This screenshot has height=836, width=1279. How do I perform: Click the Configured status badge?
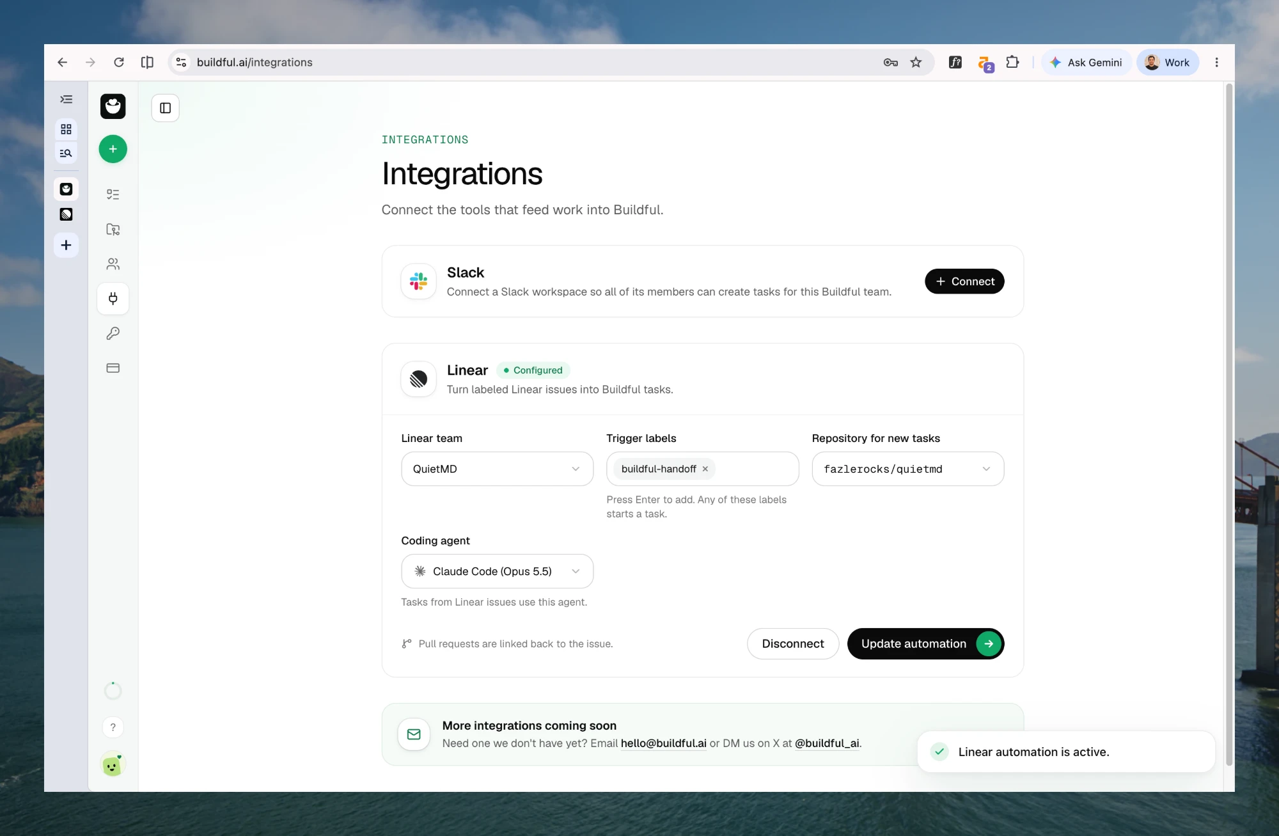tap(533, 370)
